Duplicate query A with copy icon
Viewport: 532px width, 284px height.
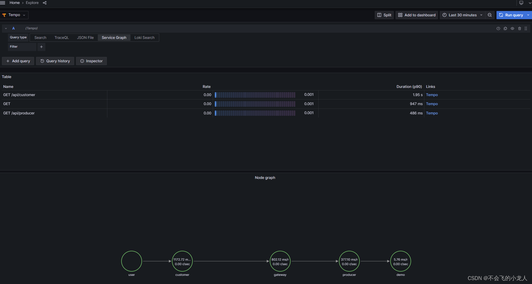click(x=505, y=28)
